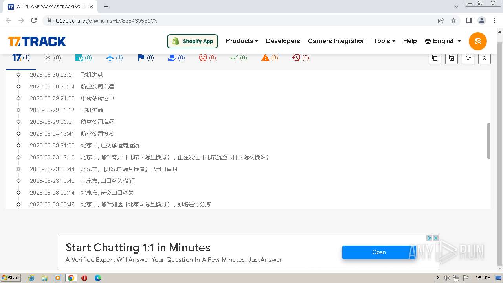
Task: Open the Chrome profile icon
Action: click(x=481, y=20)
